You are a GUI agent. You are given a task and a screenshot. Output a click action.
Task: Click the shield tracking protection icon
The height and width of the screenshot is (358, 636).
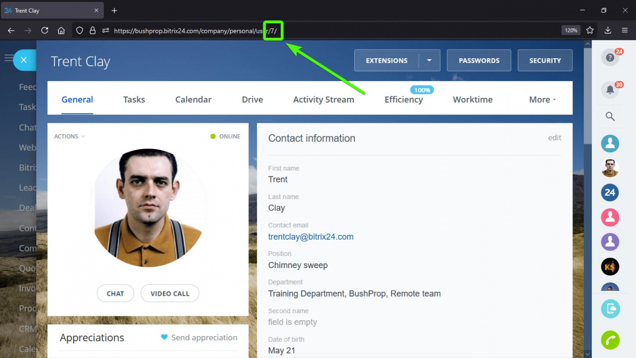click(79, 30)
